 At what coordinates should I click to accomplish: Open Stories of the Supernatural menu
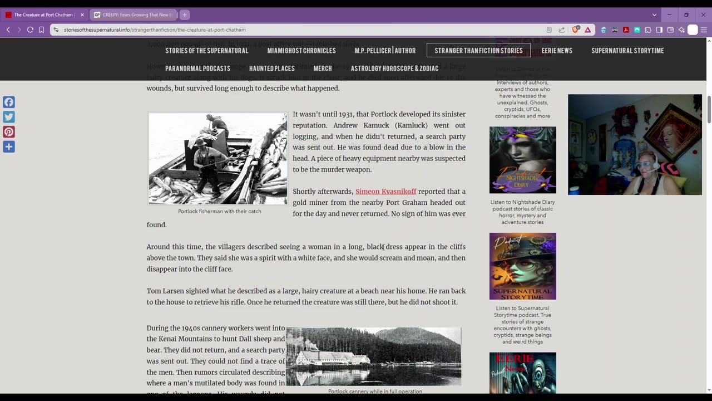(x=206, y=51)
